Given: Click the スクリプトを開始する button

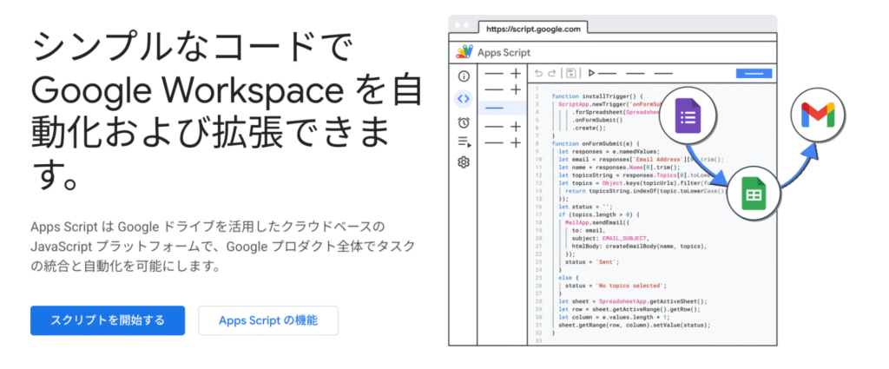Looking at the screenshot, I should coord(108,320).
